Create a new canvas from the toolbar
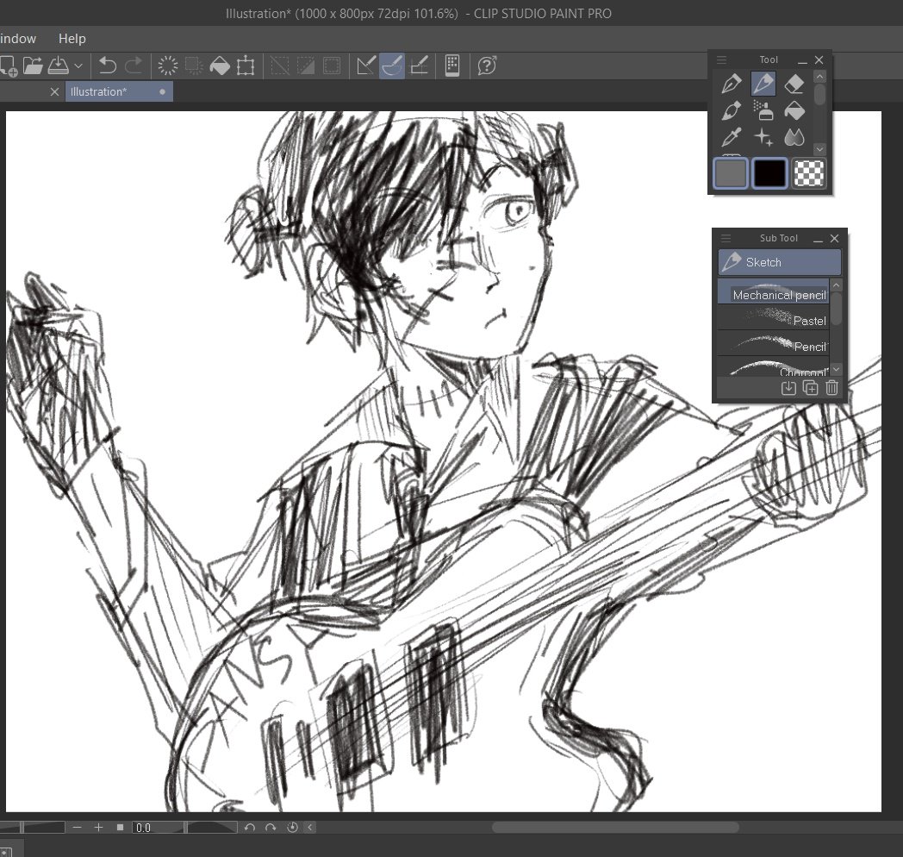Image resolution: width=903 pixels, height=857 pixels. pos(8,66)
